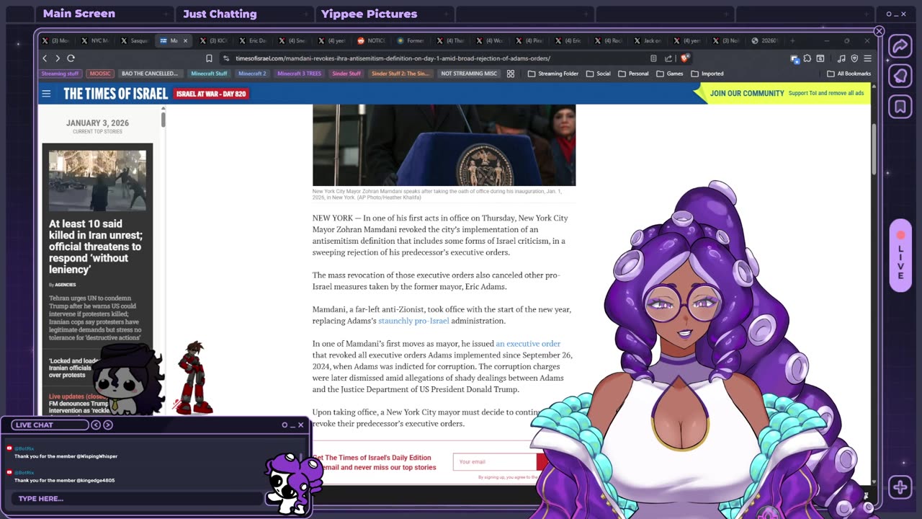Screen dimensions: 922x519
Task: Go forward with the browser forward arrow
Action: pyautogui.click(x=58, y=58)
